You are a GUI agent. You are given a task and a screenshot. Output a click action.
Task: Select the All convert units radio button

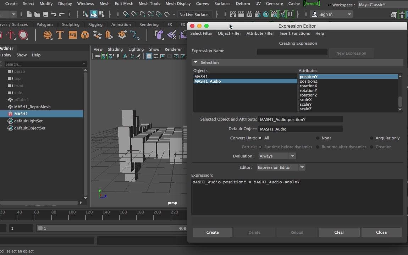pyautogui.click(x=260, y=138)
